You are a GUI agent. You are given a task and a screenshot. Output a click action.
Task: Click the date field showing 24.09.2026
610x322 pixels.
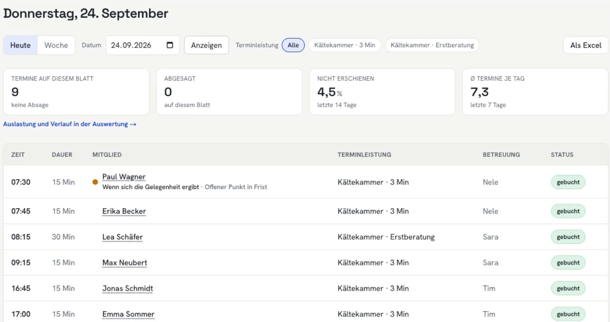[142, 45]
